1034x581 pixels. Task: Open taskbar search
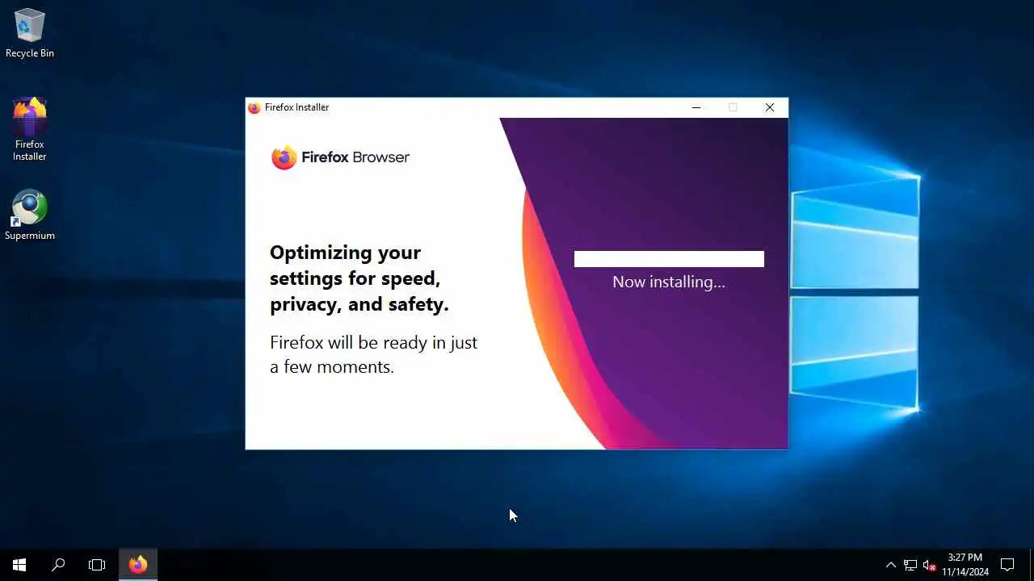pyautogui.click(x=58, y=565)
